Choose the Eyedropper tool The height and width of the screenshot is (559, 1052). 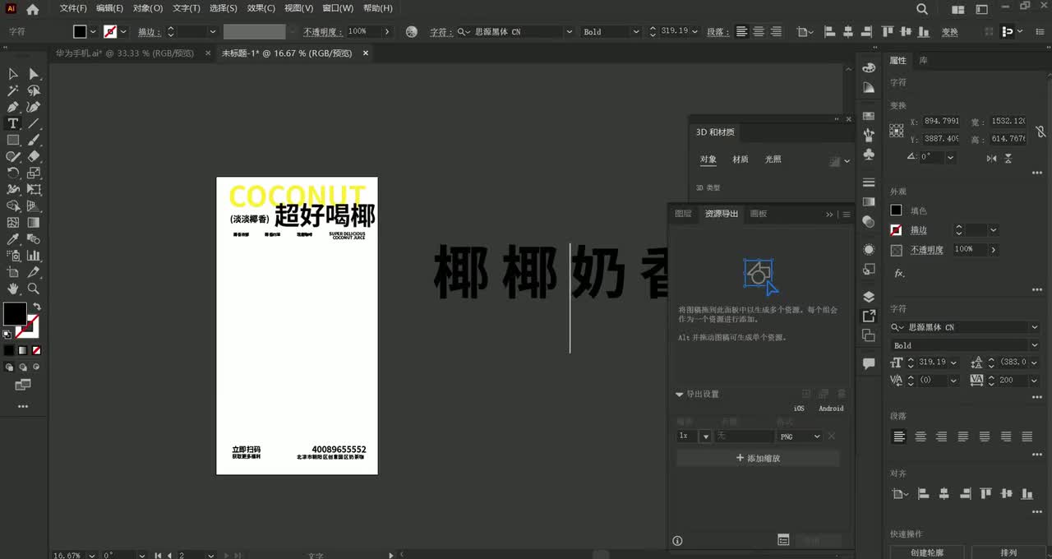(13, 239)
